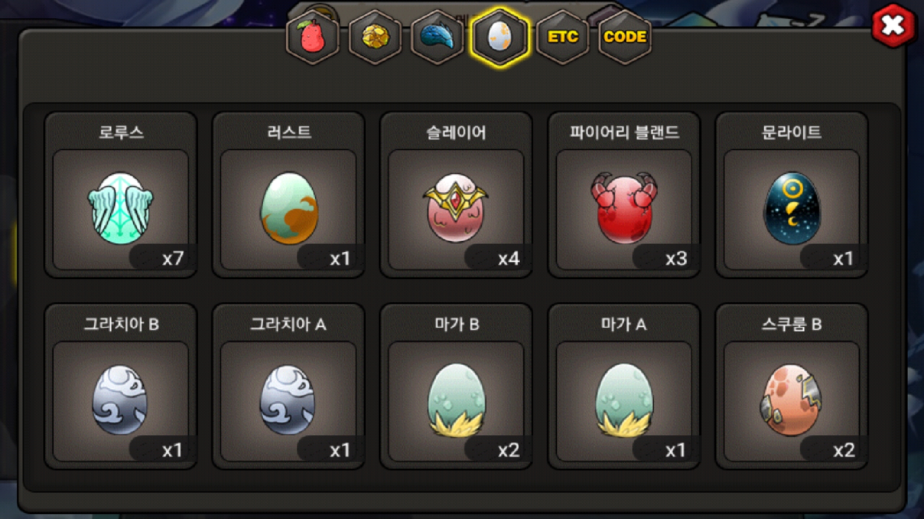924x519 pixels.
Task: Select the starry 문라이트 egg
Action: (x=792, y=209)
